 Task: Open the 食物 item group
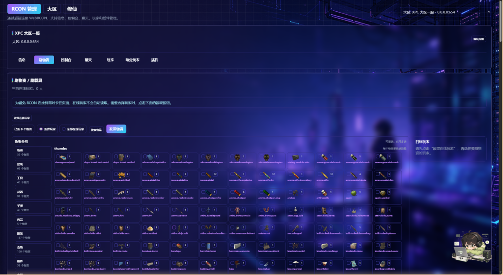tap(33, 249)
